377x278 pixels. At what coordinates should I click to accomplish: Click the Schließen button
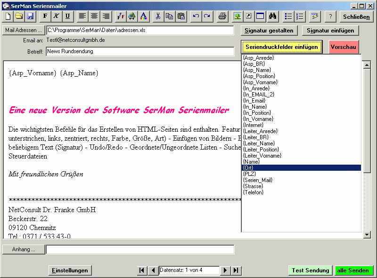click(x=356, y=16)
